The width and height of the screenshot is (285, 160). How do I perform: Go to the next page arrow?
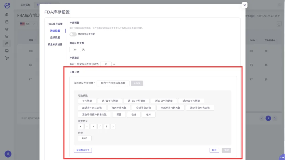275,118
